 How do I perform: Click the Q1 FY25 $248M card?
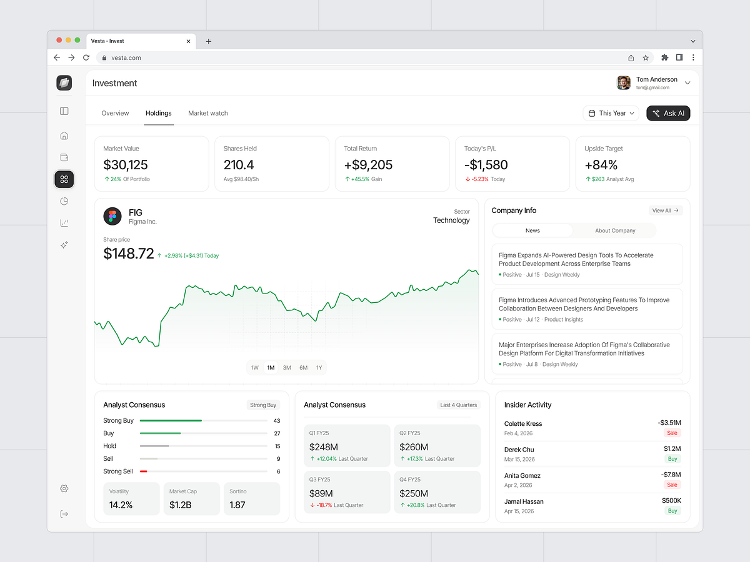pos(347,446)
